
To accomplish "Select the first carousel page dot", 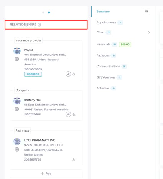I will pos(43,12).
